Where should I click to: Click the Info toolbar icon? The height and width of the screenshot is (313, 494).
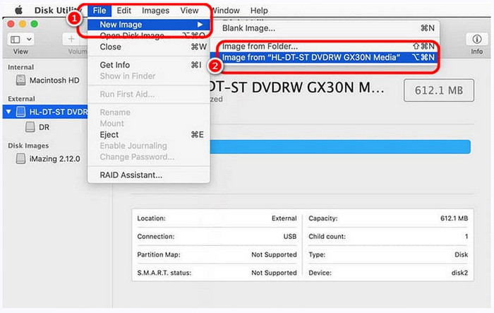coord(476,38)
